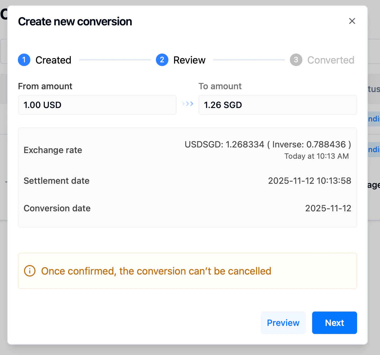Click the info icon in the warning banner
Screen dimensions: 380x355
click(x=30, y=271)
